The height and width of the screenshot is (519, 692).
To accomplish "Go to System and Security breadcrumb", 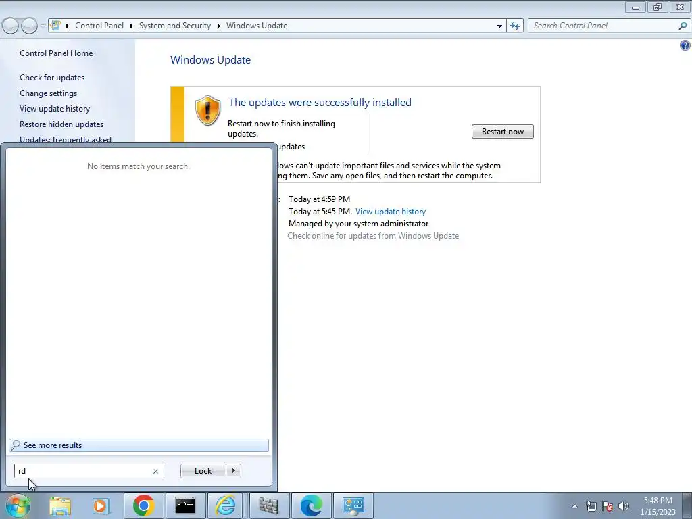I will pos(175,26).
